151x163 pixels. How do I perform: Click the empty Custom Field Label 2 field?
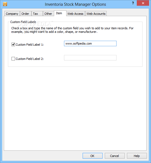point(90,58)
